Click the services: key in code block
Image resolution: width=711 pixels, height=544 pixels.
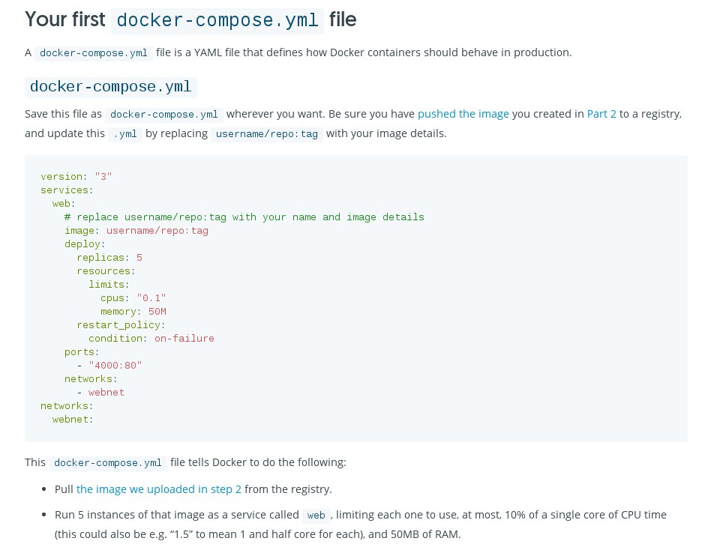pos(67,190)
